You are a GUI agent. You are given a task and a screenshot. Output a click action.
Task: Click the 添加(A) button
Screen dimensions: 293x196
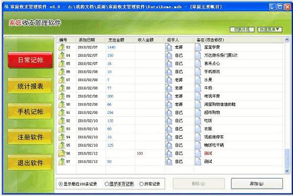[257, 184]
